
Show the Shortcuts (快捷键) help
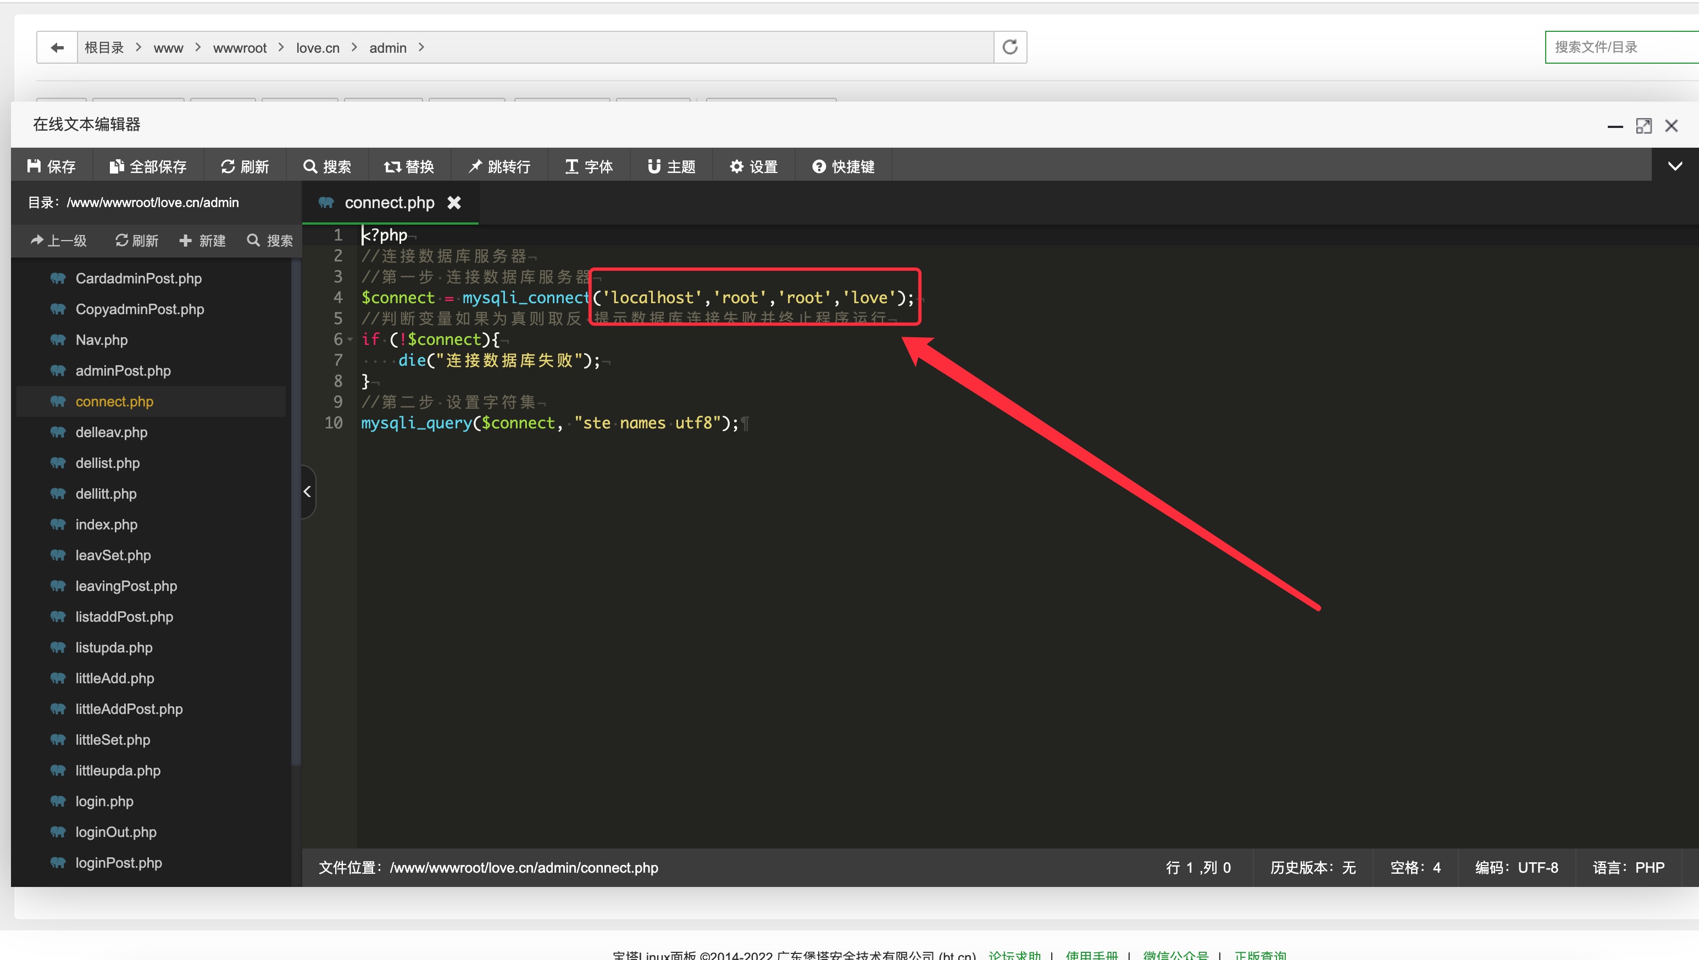pos(843,166)
